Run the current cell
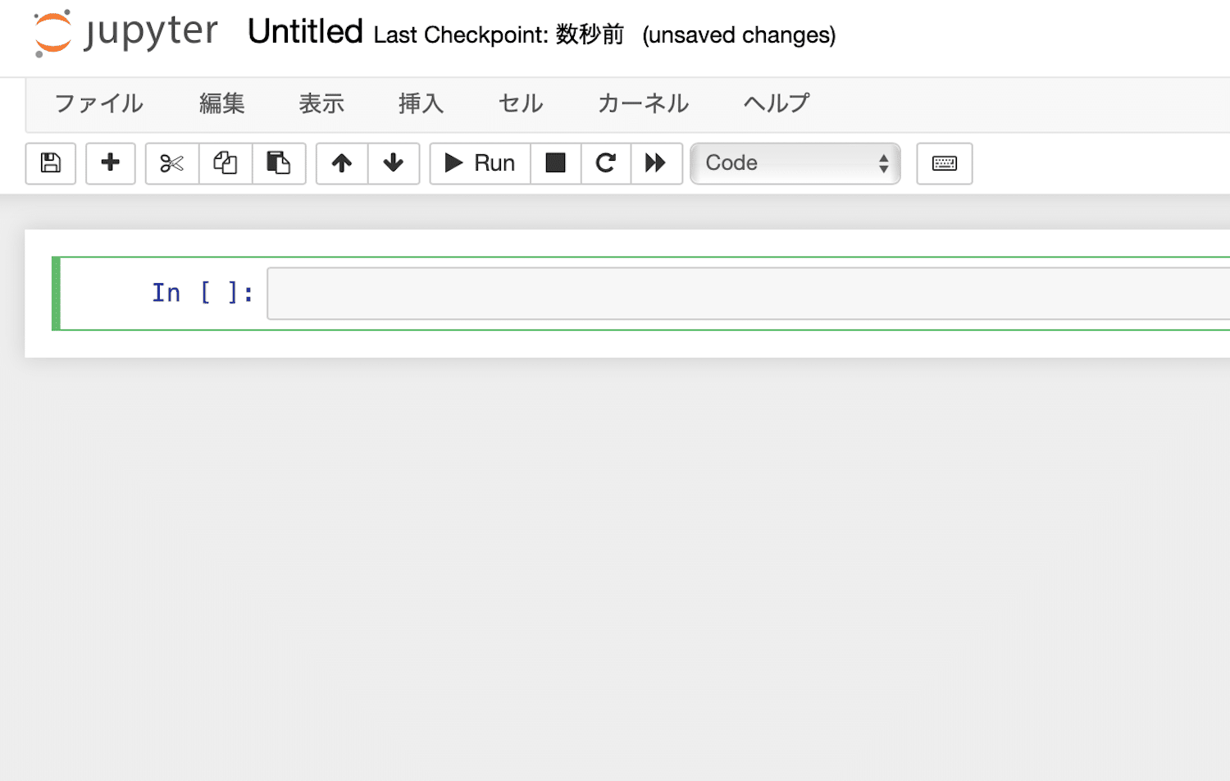This screenshot has height=781, width=1230. (481, 163)
